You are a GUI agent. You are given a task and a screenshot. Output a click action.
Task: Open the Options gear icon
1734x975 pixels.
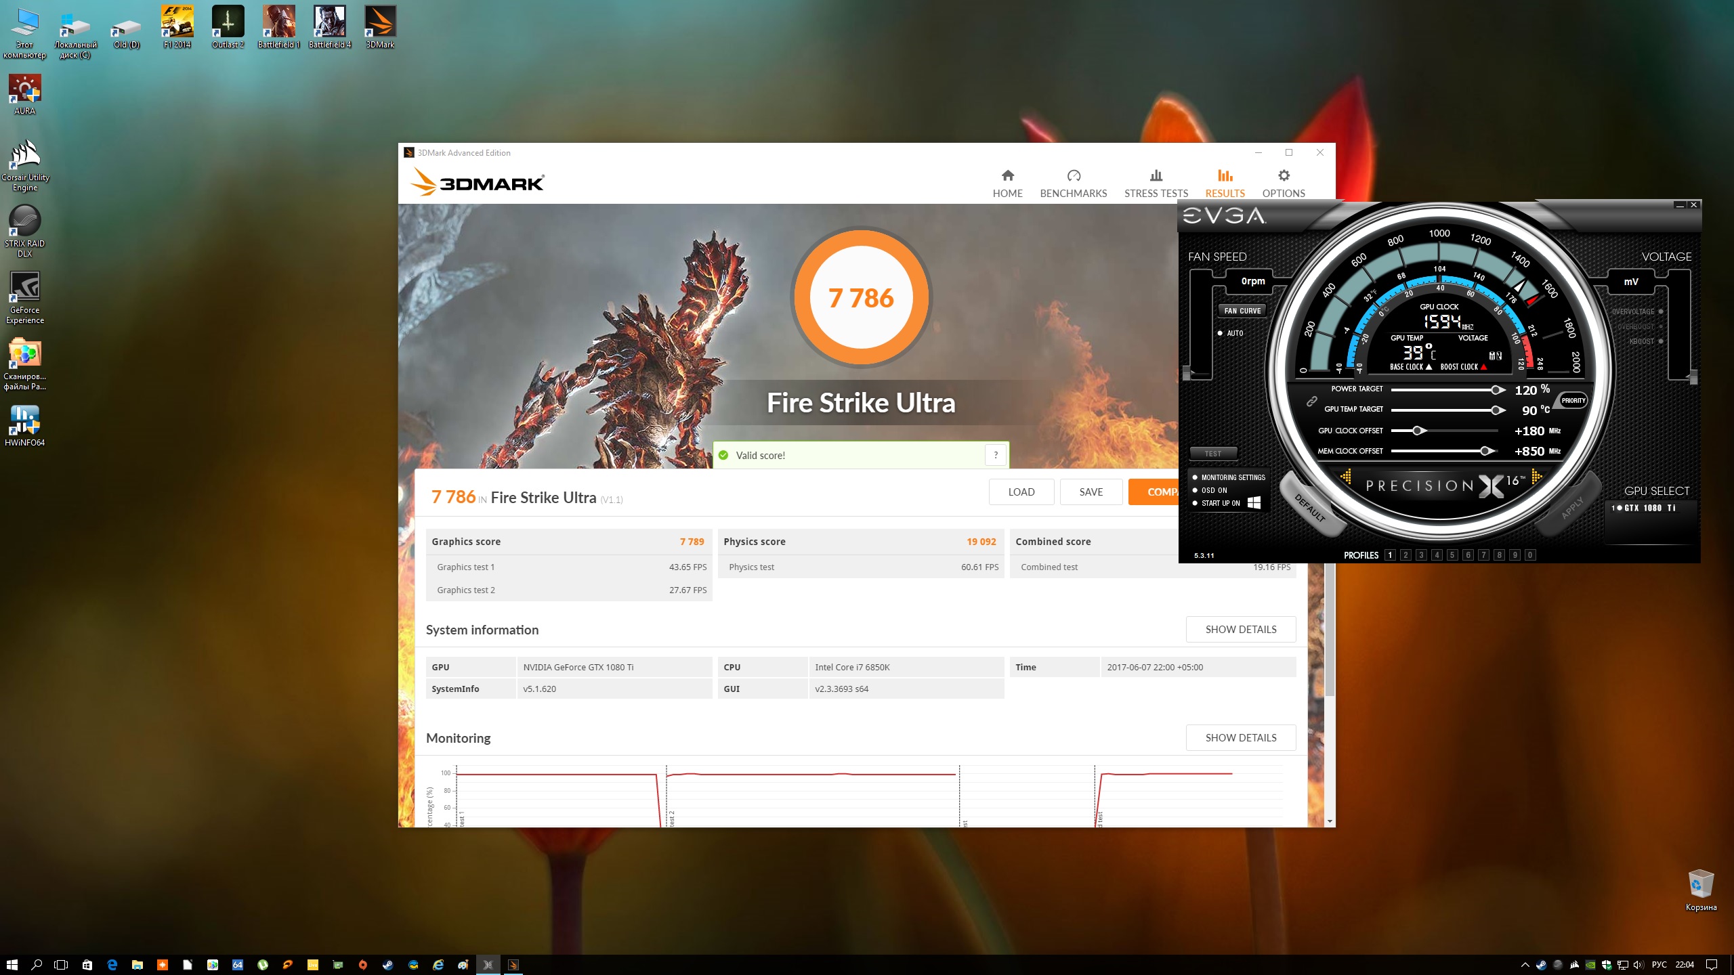click(x=1283, y=176)
